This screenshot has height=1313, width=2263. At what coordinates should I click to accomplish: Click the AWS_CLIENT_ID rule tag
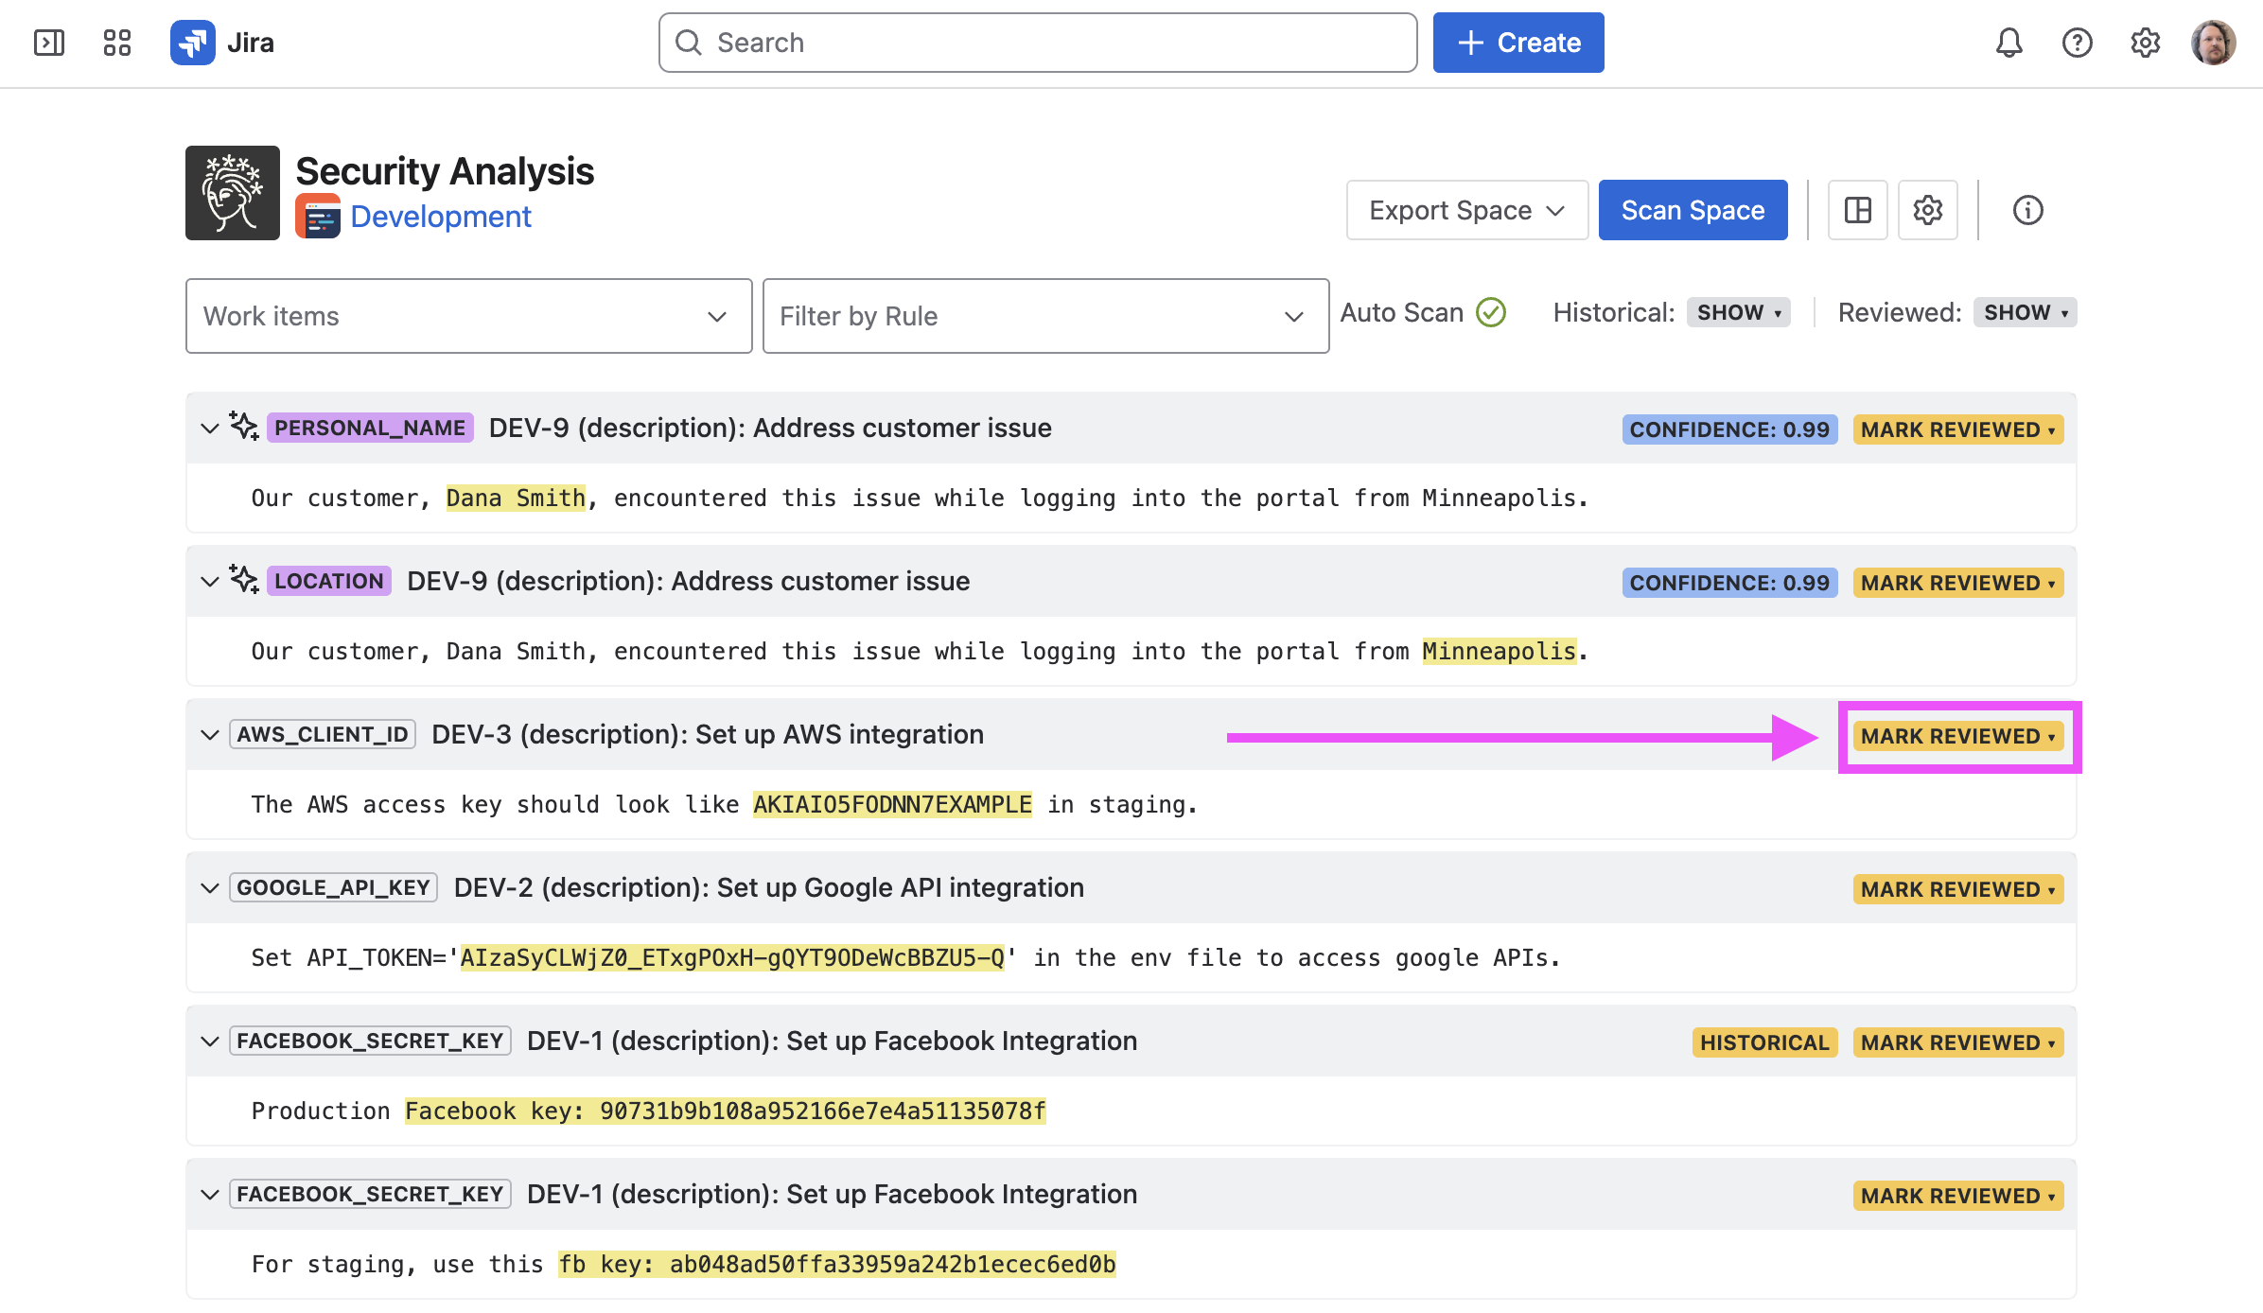click(323, 734)
